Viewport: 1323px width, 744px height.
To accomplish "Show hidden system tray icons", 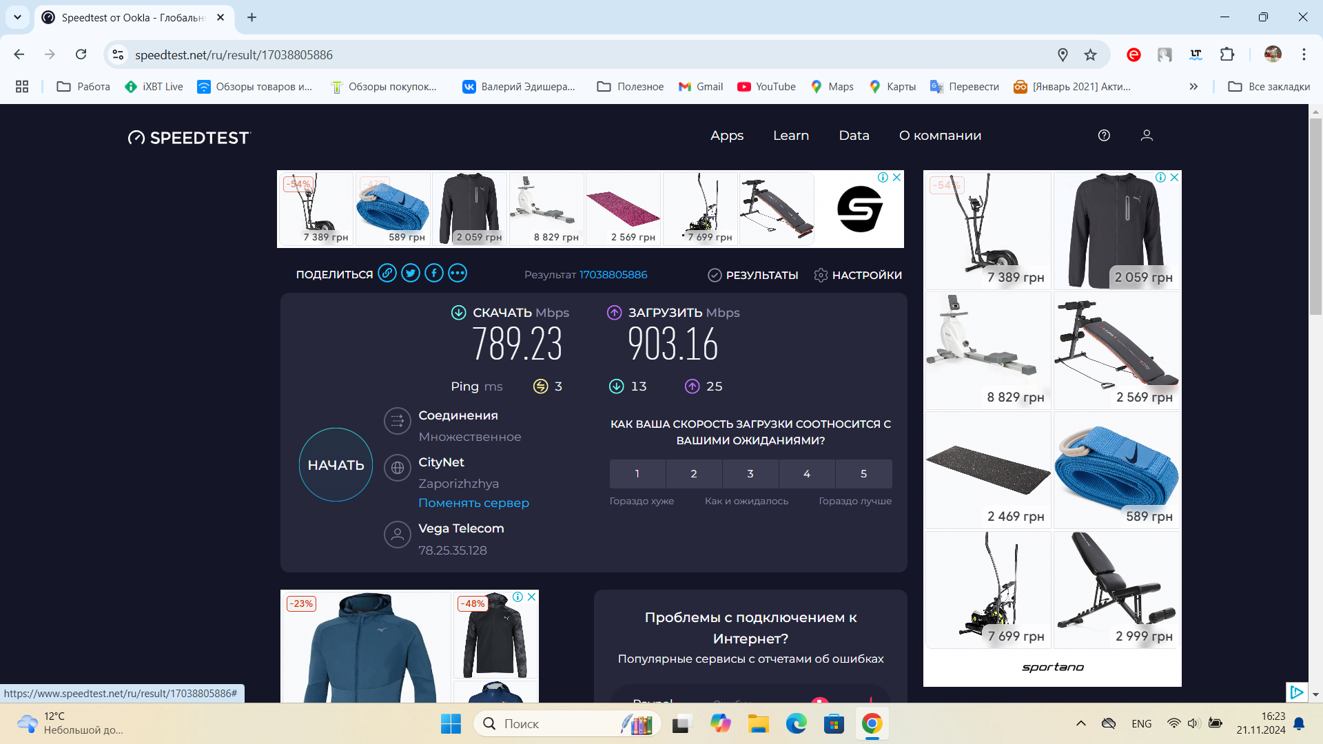I will 1080,723.
